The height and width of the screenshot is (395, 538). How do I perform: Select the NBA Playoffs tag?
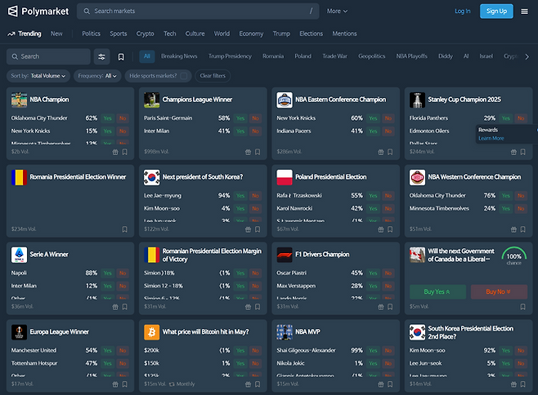click(412, 56)
